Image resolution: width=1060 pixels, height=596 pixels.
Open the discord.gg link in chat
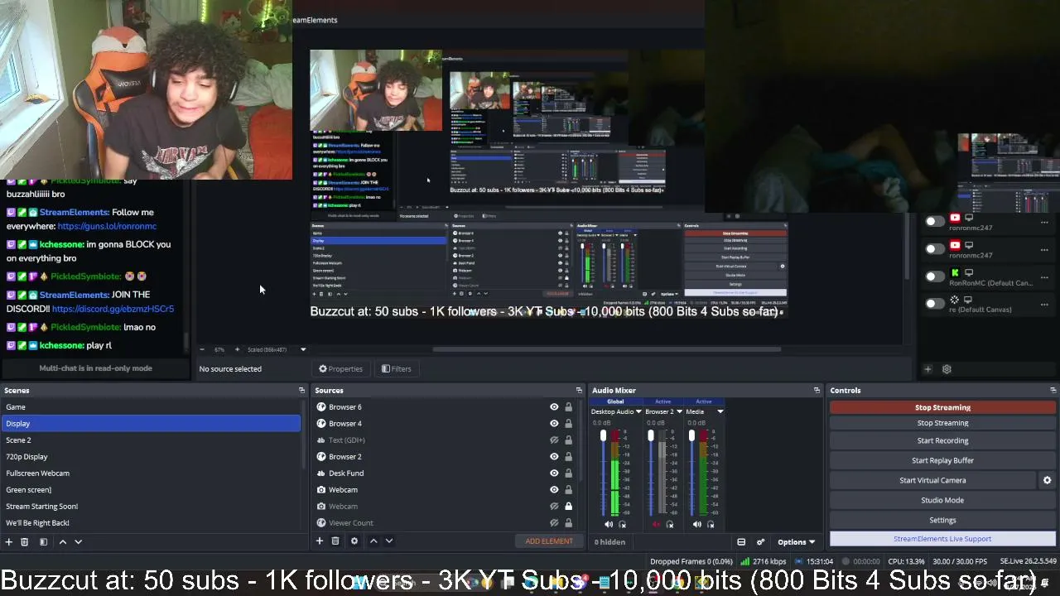[113, 309]
